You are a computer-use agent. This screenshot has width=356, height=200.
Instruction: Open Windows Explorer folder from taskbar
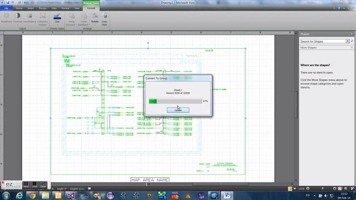pyautogui.click(x=45, y=196)
